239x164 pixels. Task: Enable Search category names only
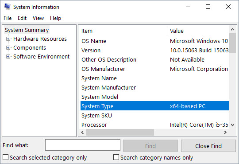click(116, 157)
